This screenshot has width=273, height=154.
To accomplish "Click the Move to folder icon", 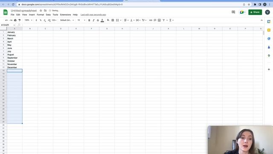I will [45, 11].
